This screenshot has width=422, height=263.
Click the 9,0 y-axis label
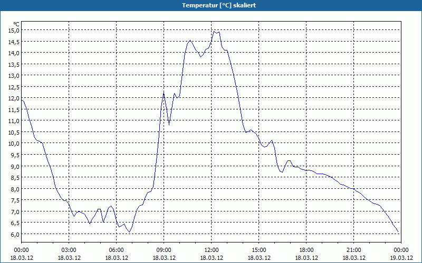15,166
